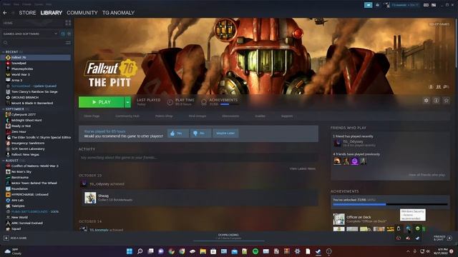Viewport: 458px width, 257px height.
Task: Click Steam icon in tray overflow popup
Action: pos(418,238)
